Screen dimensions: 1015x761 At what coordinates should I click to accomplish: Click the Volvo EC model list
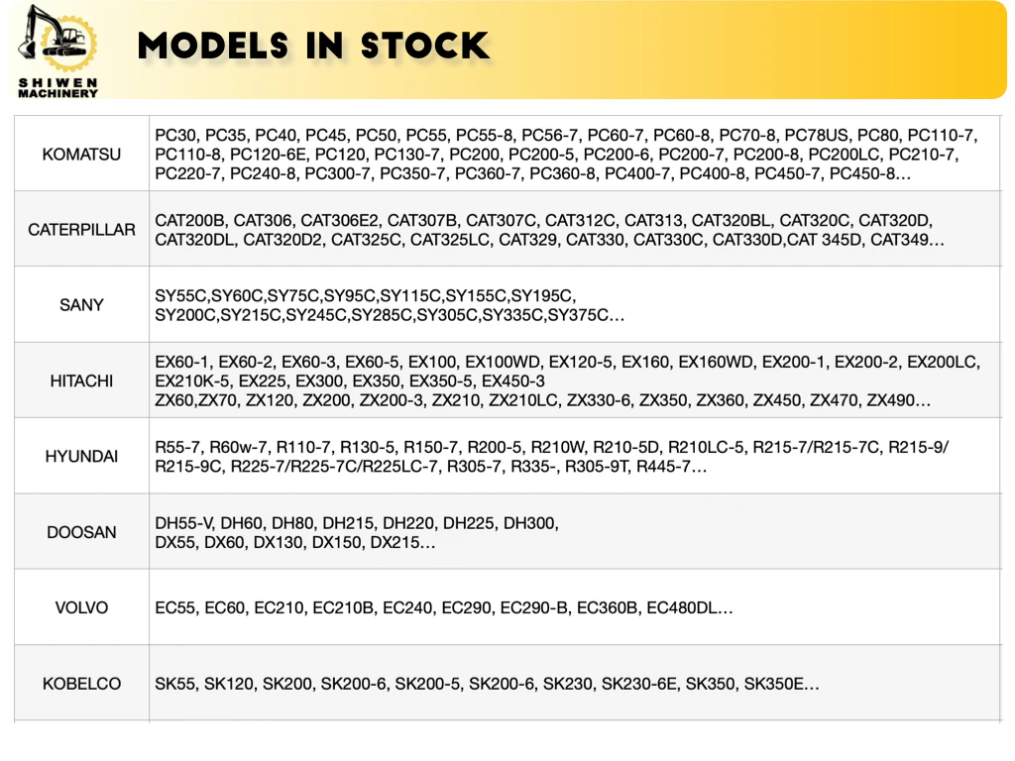click(x=444, y=607)
